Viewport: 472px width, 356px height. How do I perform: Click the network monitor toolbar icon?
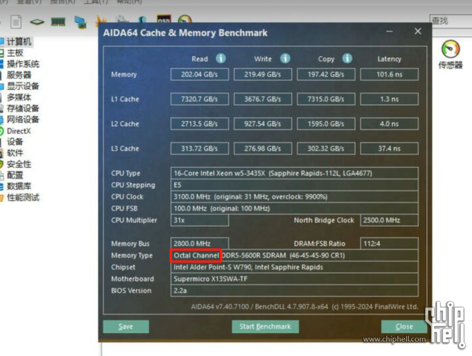point(80,22)
